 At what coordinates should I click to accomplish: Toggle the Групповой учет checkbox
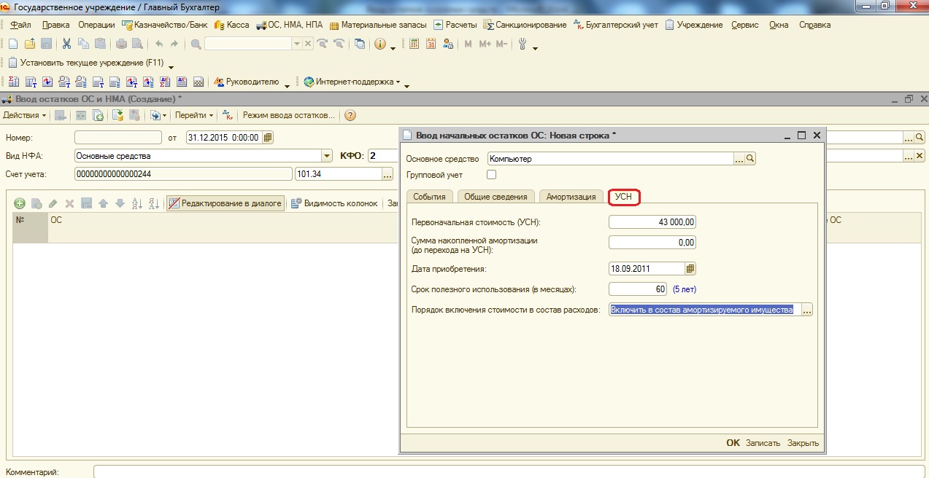pyautogui.click(x=491, y=175)
